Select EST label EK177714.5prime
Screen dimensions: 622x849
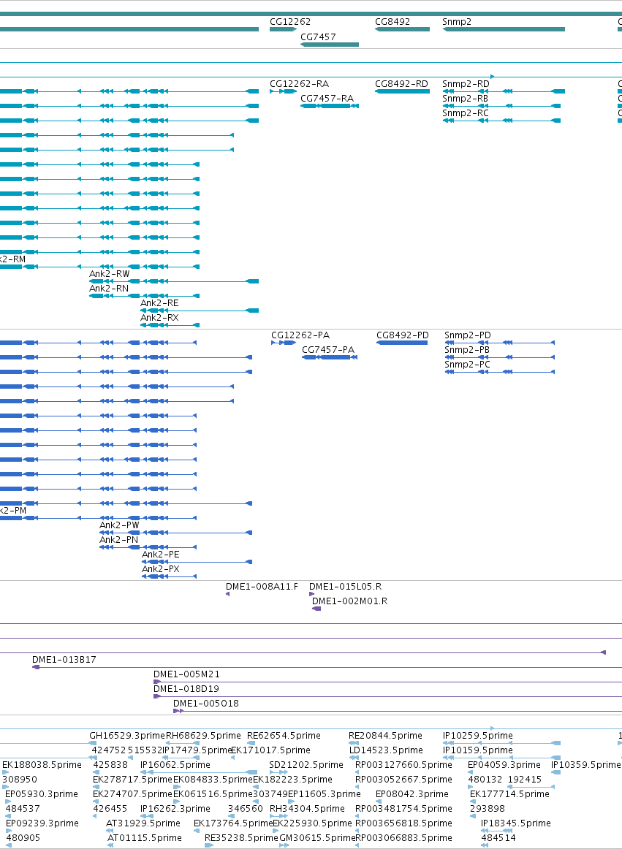tap(510, 794)
